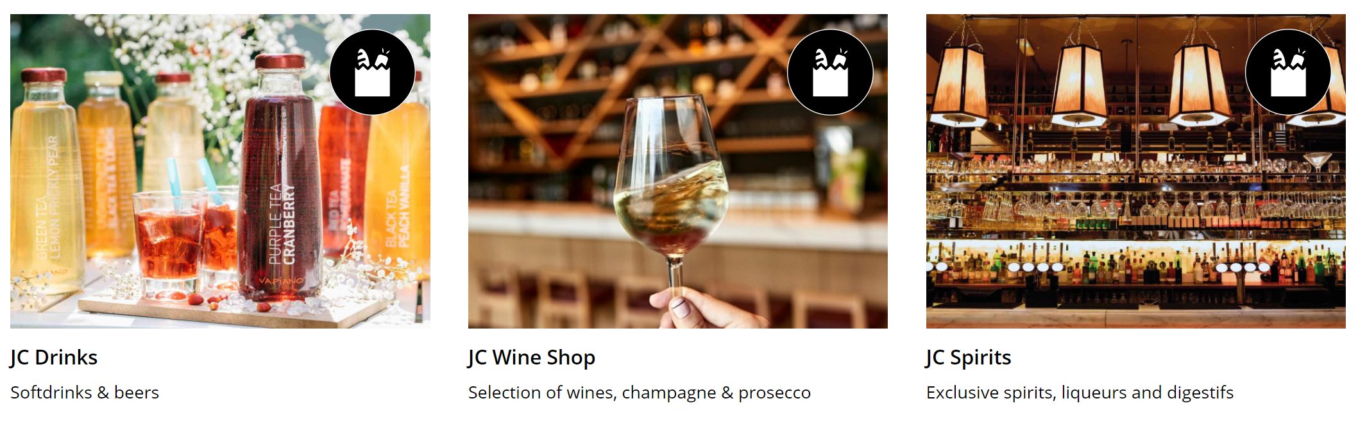Open the JC Spirits title link

[969, 357]
